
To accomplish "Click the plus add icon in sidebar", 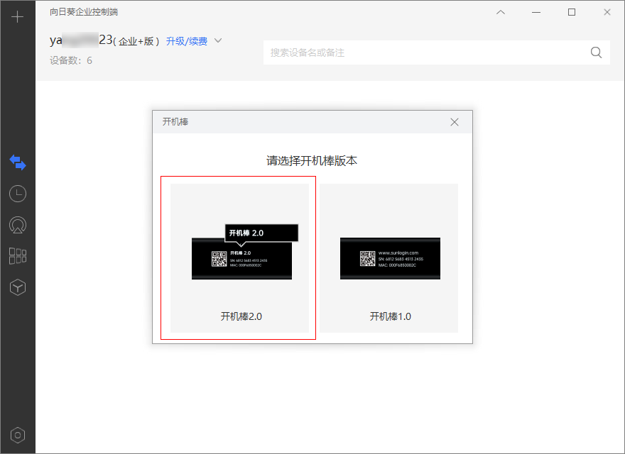I will (x=17, y=17).
